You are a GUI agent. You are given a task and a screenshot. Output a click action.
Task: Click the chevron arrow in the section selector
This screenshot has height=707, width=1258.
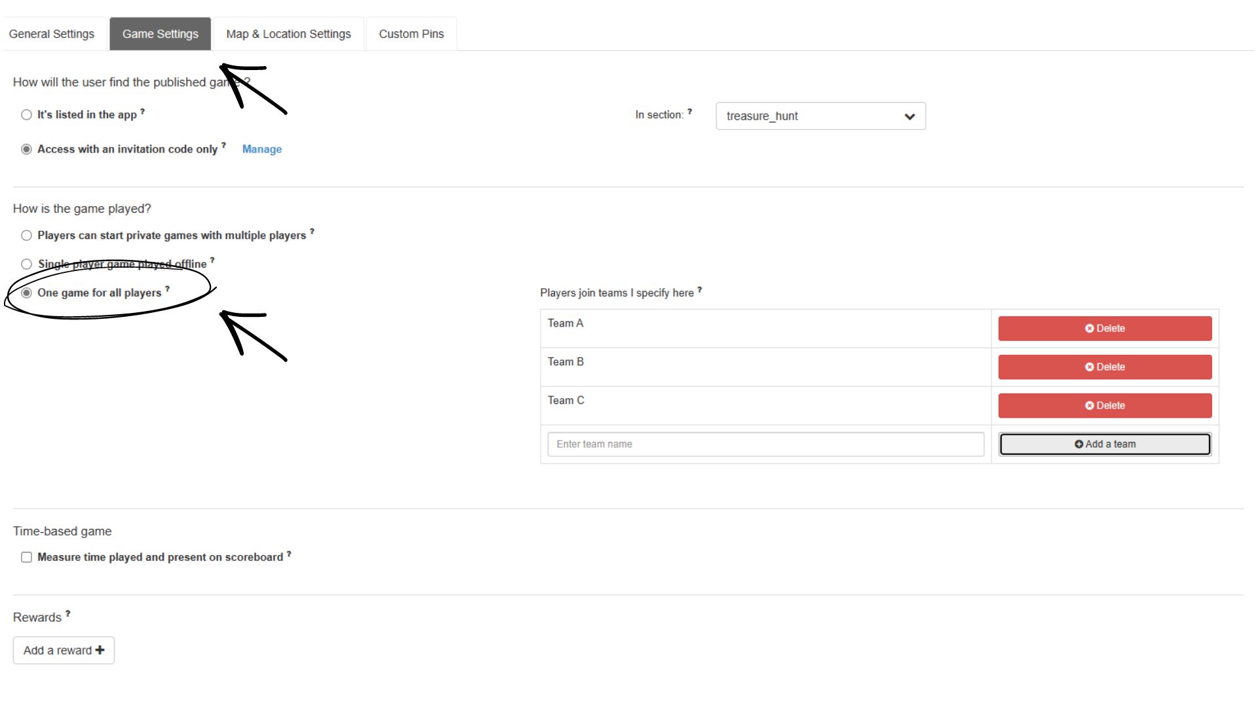pyautogui.click(x=909, y=116)
